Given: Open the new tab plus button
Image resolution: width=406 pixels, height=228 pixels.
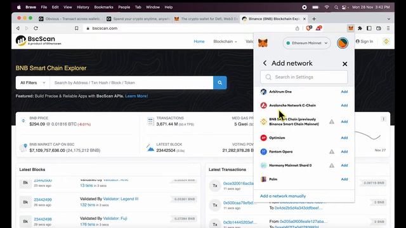Looking at the screenshot, I should pos(314,18).
